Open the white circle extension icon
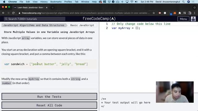The width and height of the screenshot is (198, 111). point(165,13)
